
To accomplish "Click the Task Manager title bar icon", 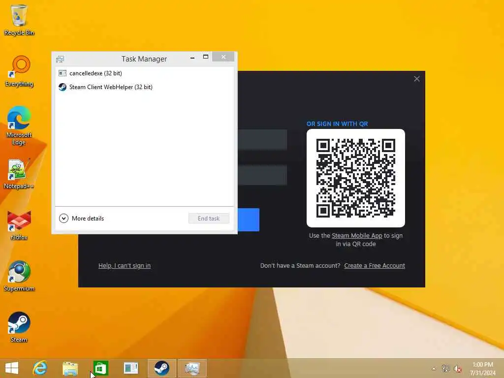I will [60, 59].
